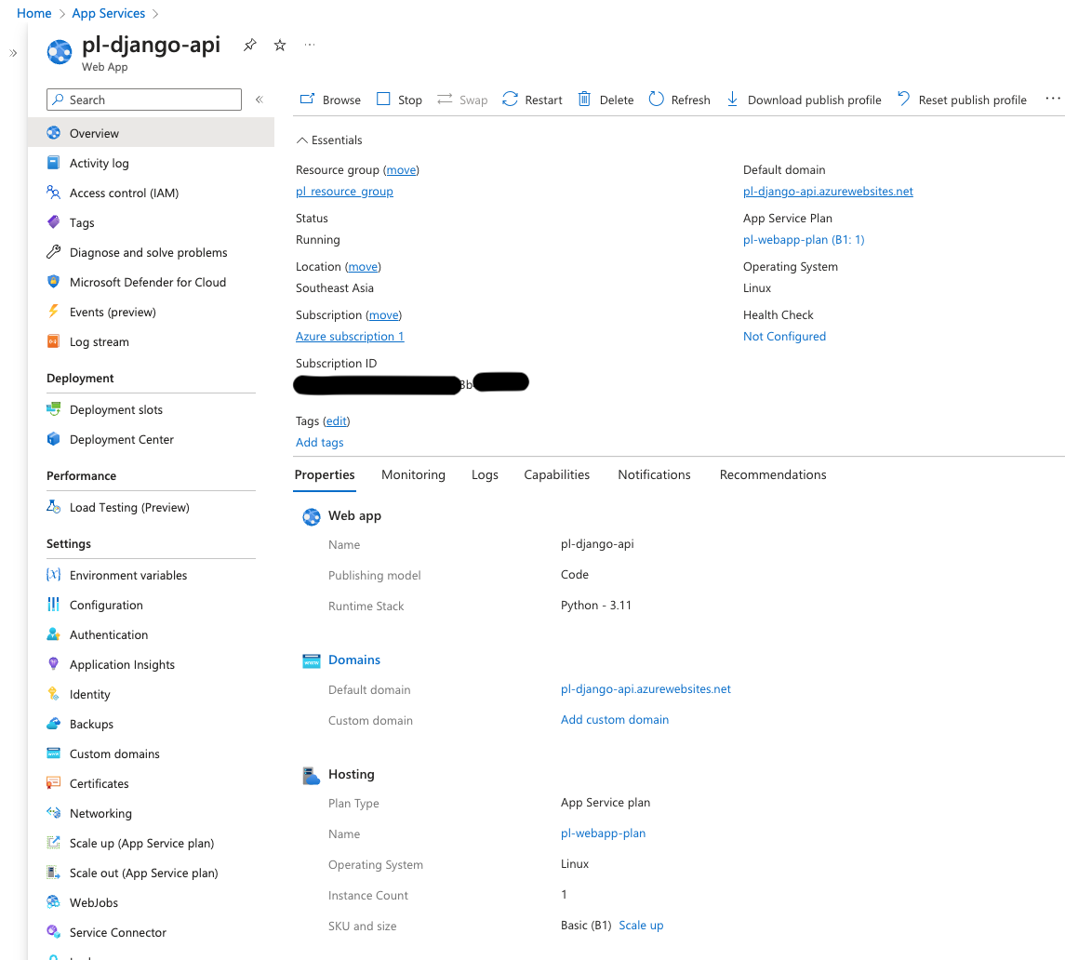
Task: Click Add custom domain link
Action: 615,719
